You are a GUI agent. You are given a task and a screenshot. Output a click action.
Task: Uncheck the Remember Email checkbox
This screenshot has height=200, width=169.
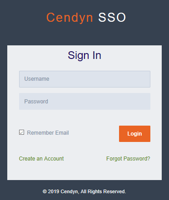coord(21,132)
